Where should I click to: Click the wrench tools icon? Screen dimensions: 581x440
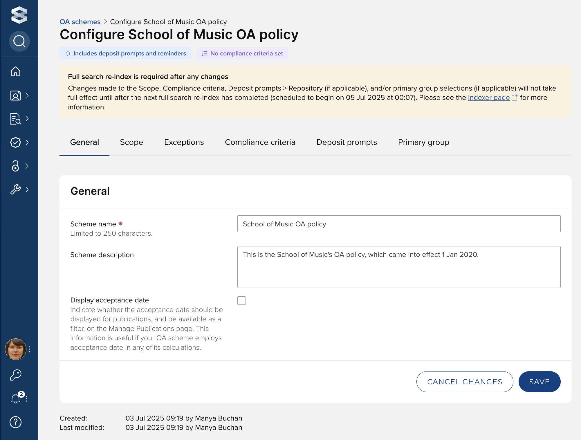[x=15, y=190]
